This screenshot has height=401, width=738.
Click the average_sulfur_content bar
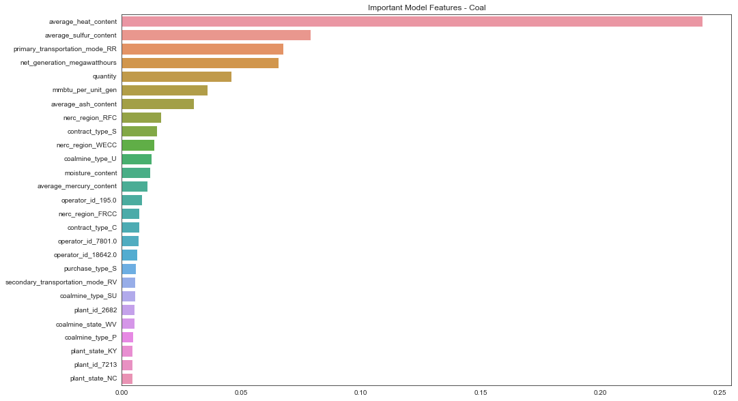click(x=216, y=35)
